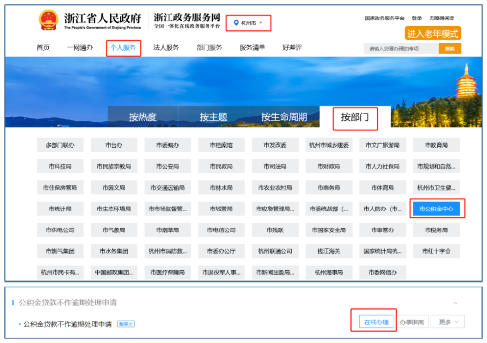This screenshot has height=343, width=487.
Task: Go to 法人服务 in navigation
Action: (x=166, y=48)
